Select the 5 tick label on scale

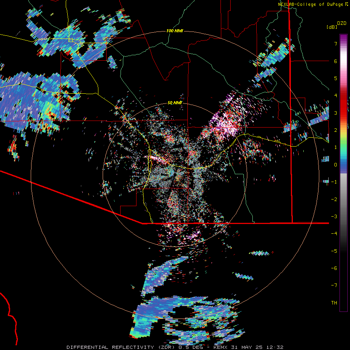click(x=336, y=78)
